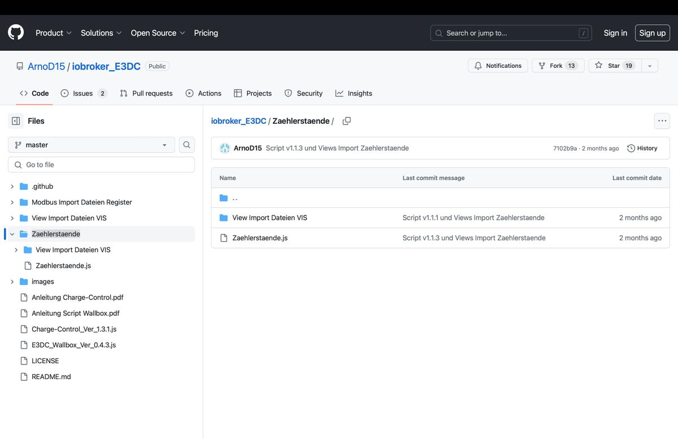678x439 pixels.
Task: Collapse the Zaehlerstaende folder chevron
Action: pyautogui.click(x=12, y=234)
